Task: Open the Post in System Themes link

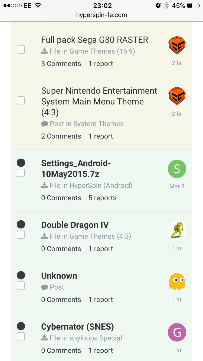Action: pyautogui.click(x=87, y=124)
